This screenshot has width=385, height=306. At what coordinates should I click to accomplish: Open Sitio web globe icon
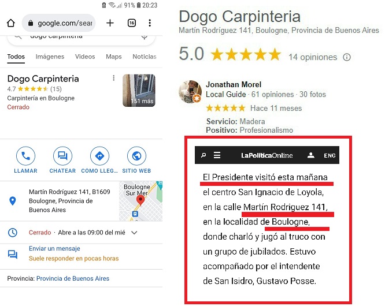pyautogui.click(x=136, y=156)
